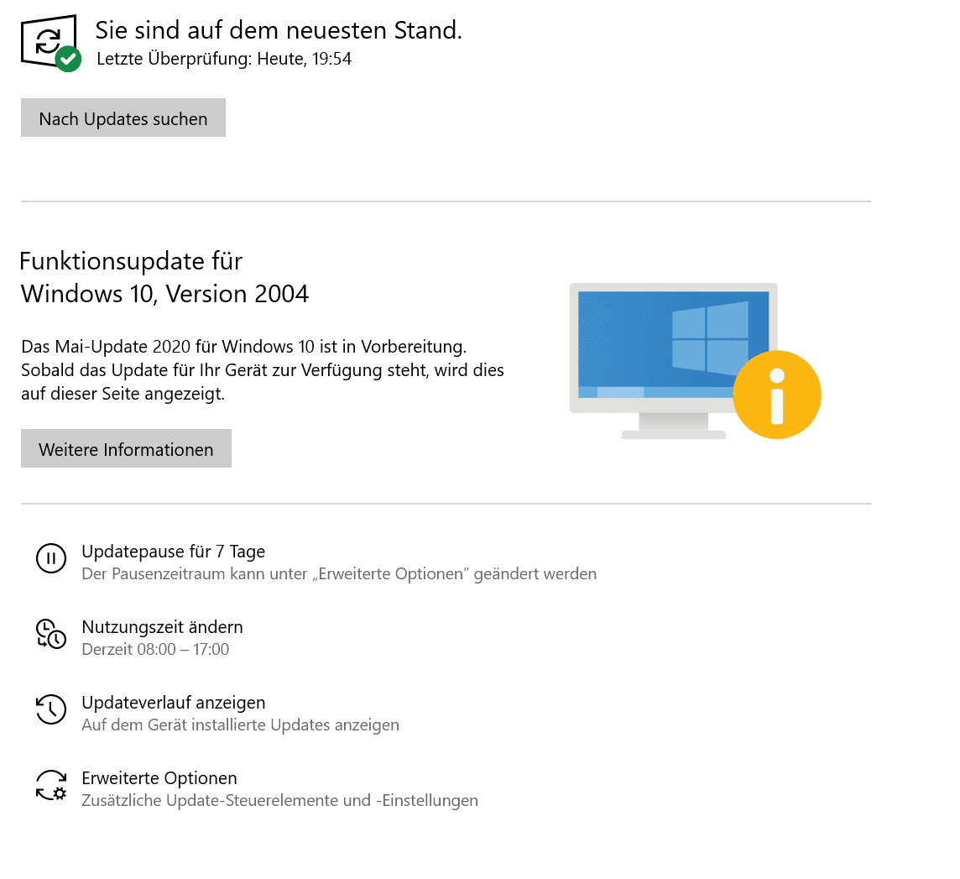The height and width of the screenshot is (879, 960).
Task: Click the sync-gear icon beside Erweiterte Optionen
Action: 51,785
